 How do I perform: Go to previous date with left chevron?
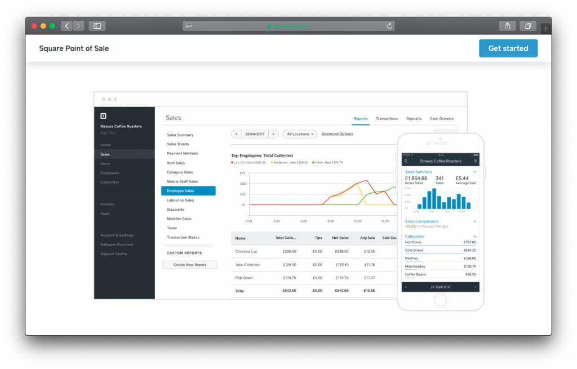click(x=236, y=134)
